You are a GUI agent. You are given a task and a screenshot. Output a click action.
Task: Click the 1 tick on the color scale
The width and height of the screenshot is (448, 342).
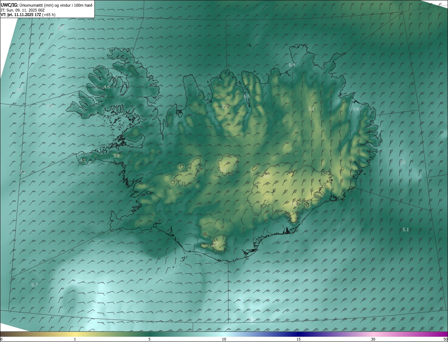(75, 339)
